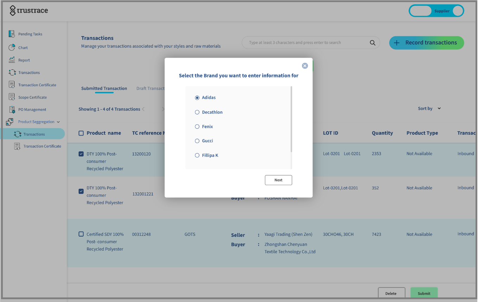Open Scope Certificate menu item
Image resolution: width=478 pixels, height=302 pixels.
pos(32,97)
